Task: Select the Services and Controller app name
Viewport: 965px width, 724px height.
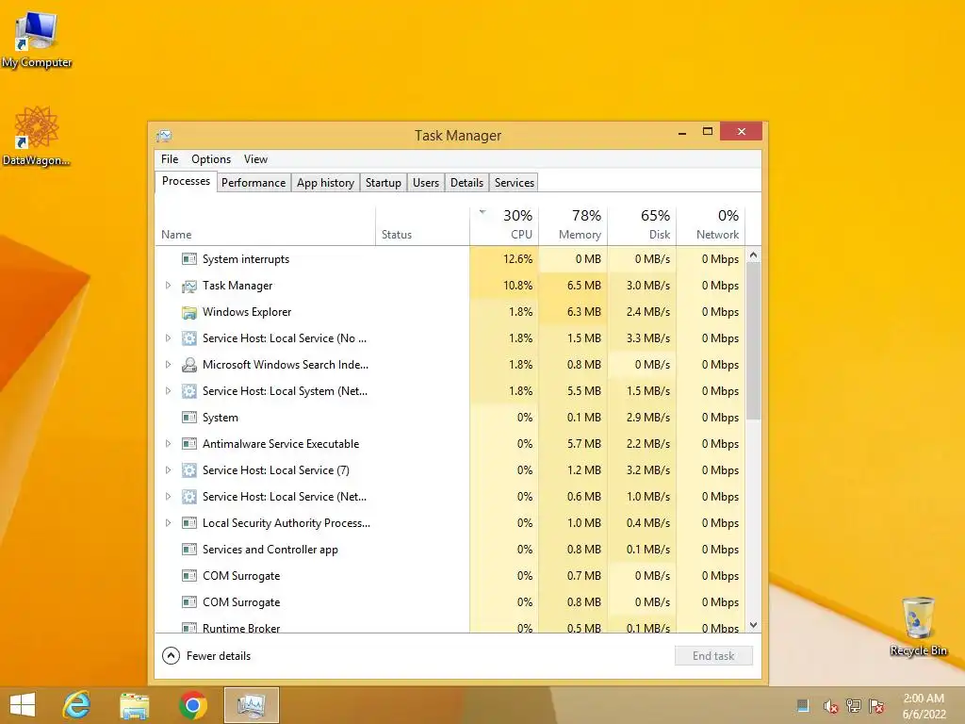Action: coord(270,550)
